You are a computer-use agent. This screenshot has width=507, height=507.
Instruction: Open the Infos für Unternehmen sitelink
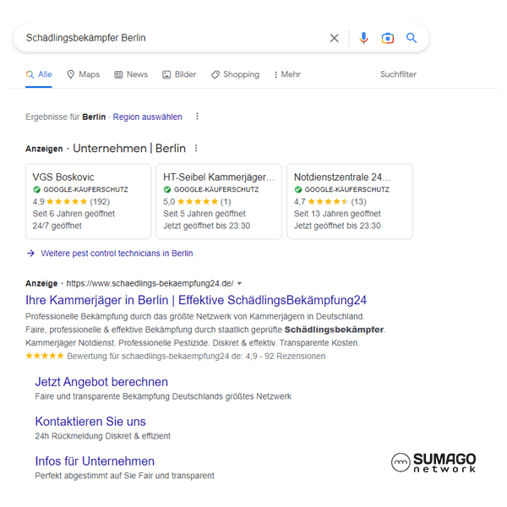[95, 461]
